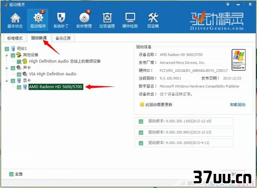Screen dimensions: 257x188
Task: Toggle the 声卡 category checkbox
Action: click(13, 68)
